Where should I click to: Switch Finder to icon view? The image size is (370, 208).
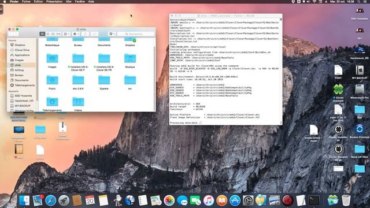click(42, 34)
